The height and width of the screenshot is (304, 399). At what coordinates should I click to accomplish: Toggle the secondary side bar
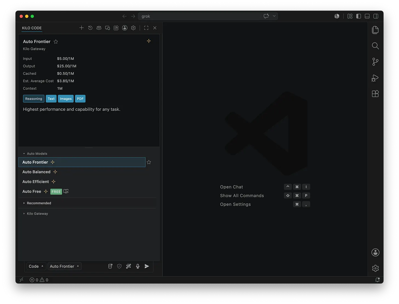[x=376, y=16]
